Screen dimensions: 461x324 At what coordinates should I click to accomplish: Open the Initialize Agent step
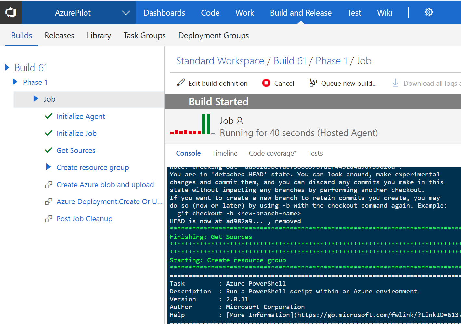[81, 116]
